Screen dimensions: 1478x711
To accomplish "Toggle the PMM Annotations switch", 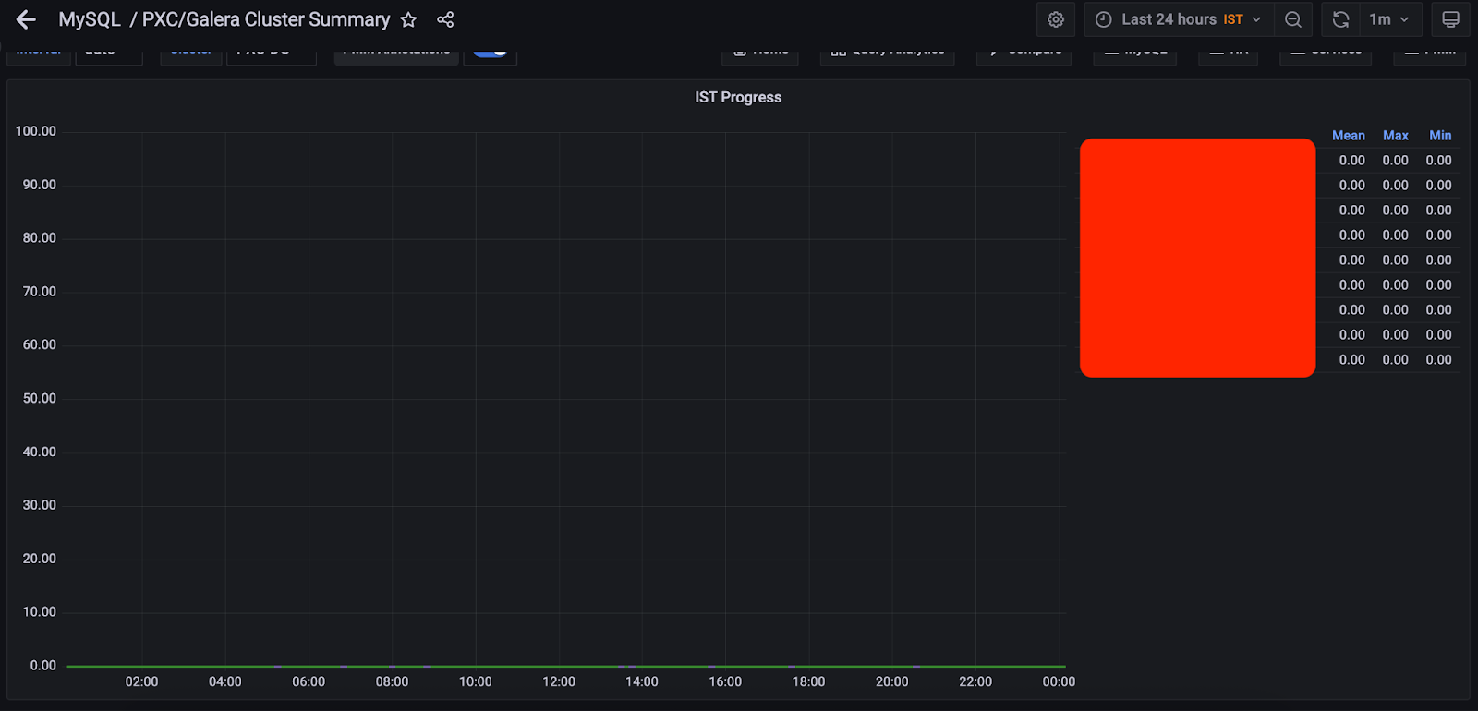I will coord(491,52).
